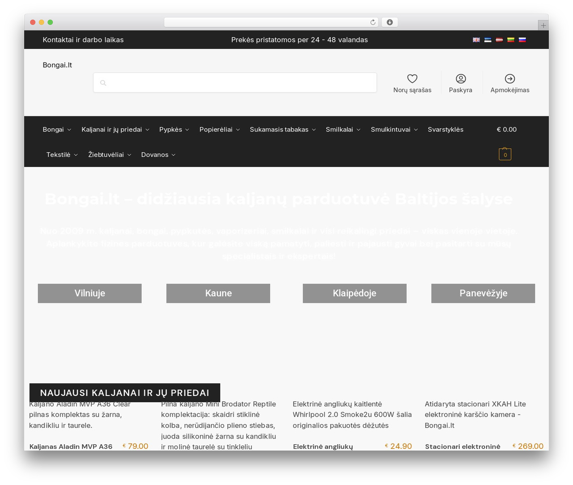Open Smulkintuvai menu item
Viewport: 573px width, 485px height.
coord(394,129)
